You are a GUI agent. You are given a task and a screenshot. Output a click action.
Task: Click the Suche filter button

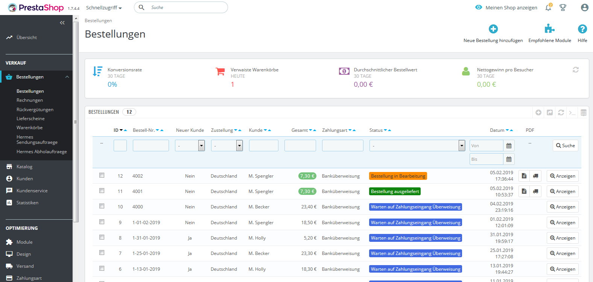click(566, 146)
